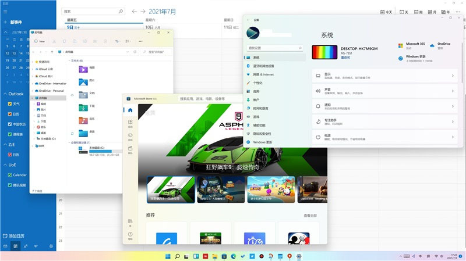Collapse the Outlook account section in calendar
The width and height of the screenshot is (466, 261).
click(x=5, y=94)
